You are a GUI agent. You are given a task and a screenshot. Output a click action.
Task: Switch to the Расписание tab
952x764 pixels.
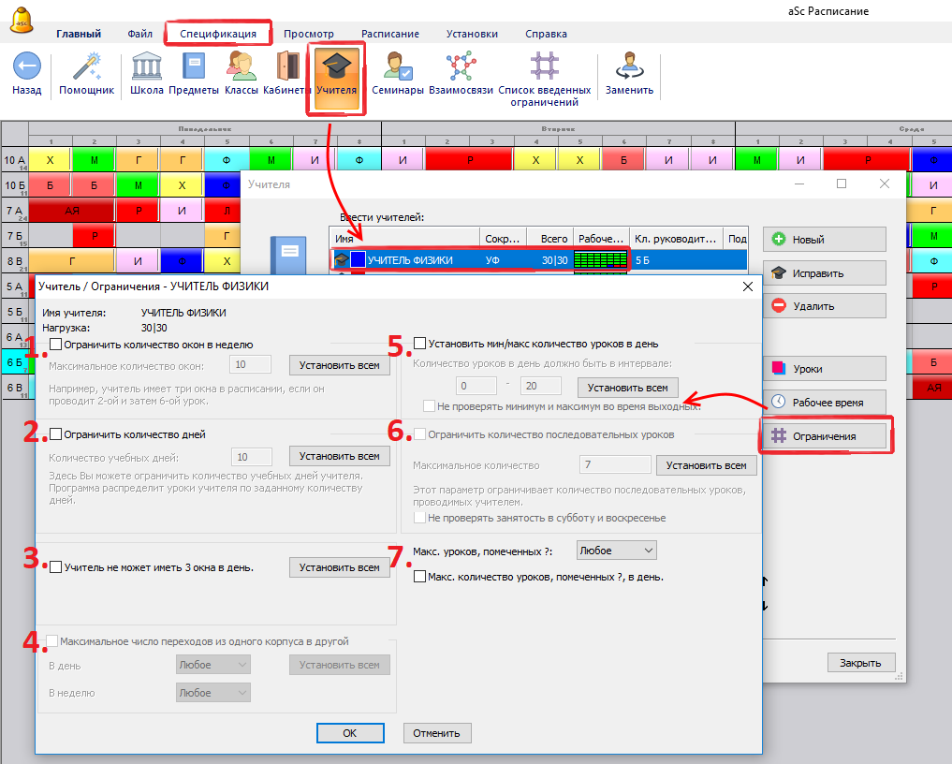coord(389,34)
